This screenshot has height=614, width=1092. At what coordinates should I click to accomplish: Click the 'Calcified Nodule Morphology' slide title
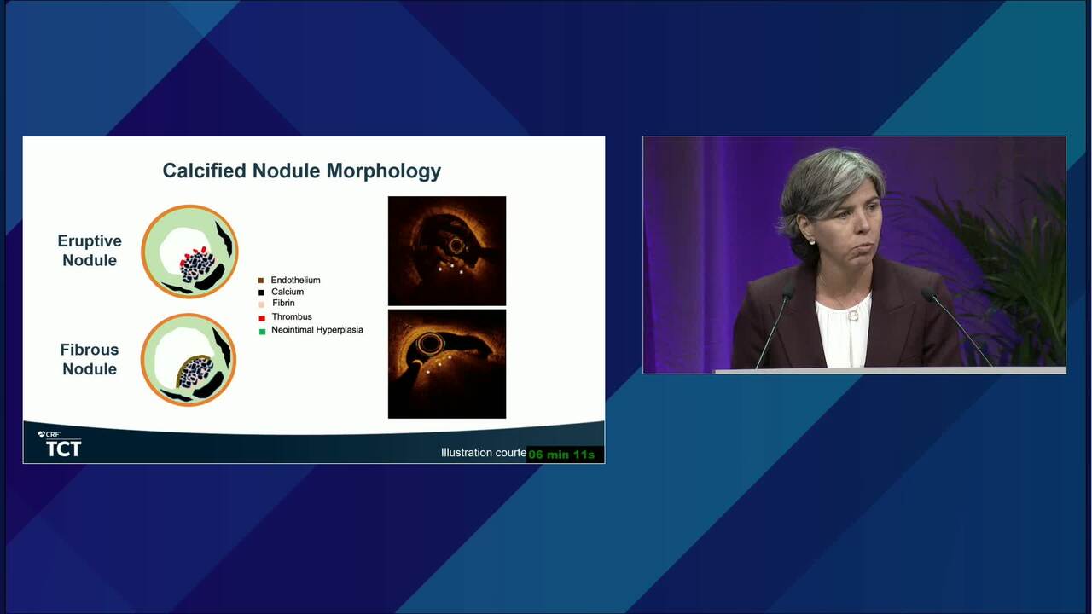pyautogui.click(x=302, y=171)
